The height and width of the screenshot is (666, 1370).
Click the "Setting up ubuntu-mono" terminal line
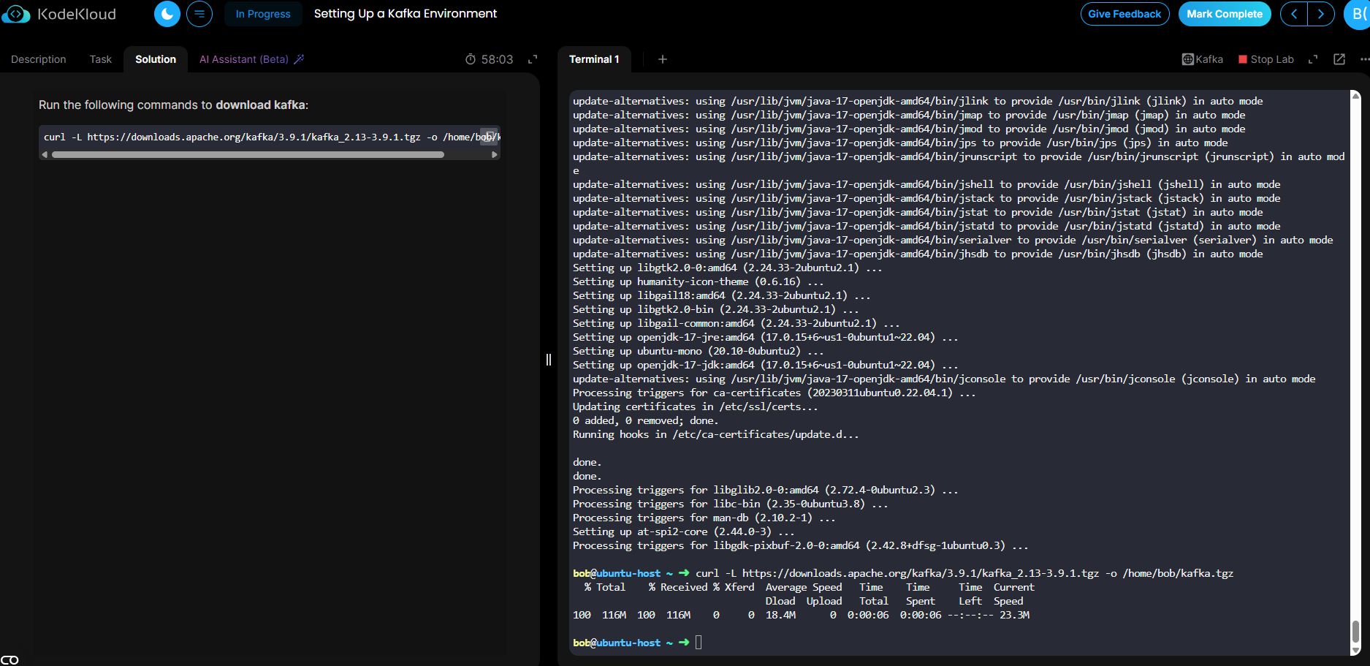click(699, 351)
